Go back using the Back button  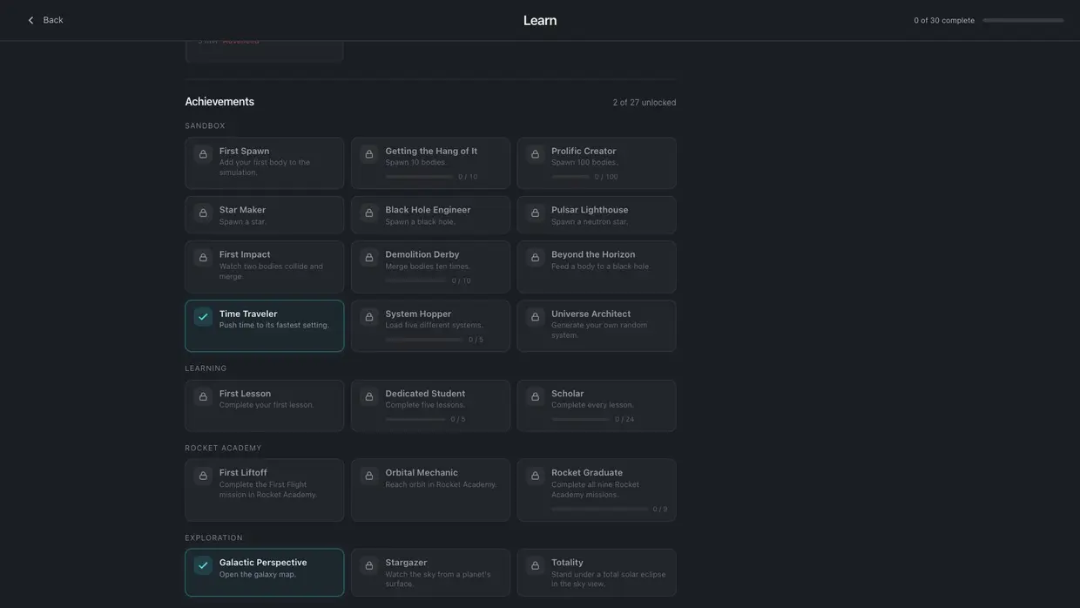pos(44,20)
